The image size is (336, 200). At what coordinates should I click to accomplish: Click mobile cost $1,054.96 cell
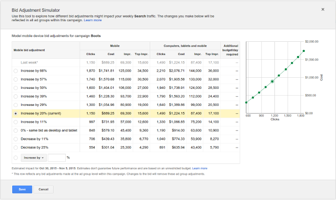pos(106,105)
